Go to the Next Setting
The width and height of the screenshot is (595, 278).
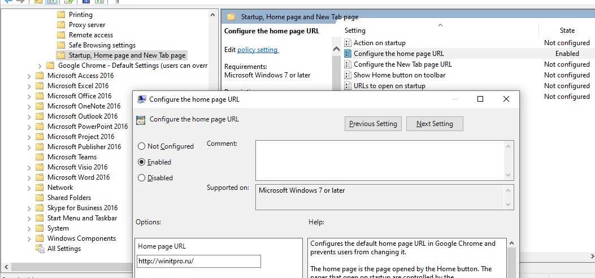tap(435, 124)
